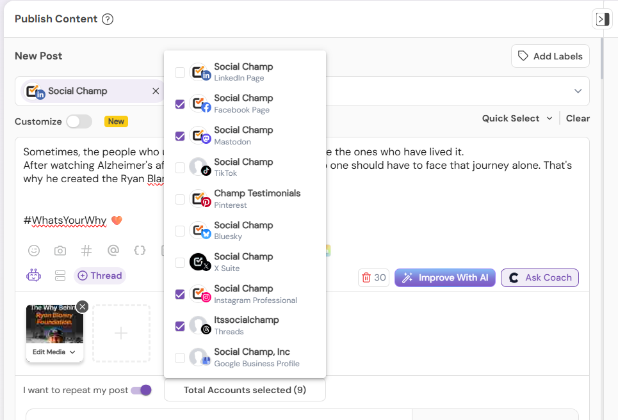This screenshot has height=420, width=618.
Task: Select the Mastodon label in the list
Action: coord(232,141)
